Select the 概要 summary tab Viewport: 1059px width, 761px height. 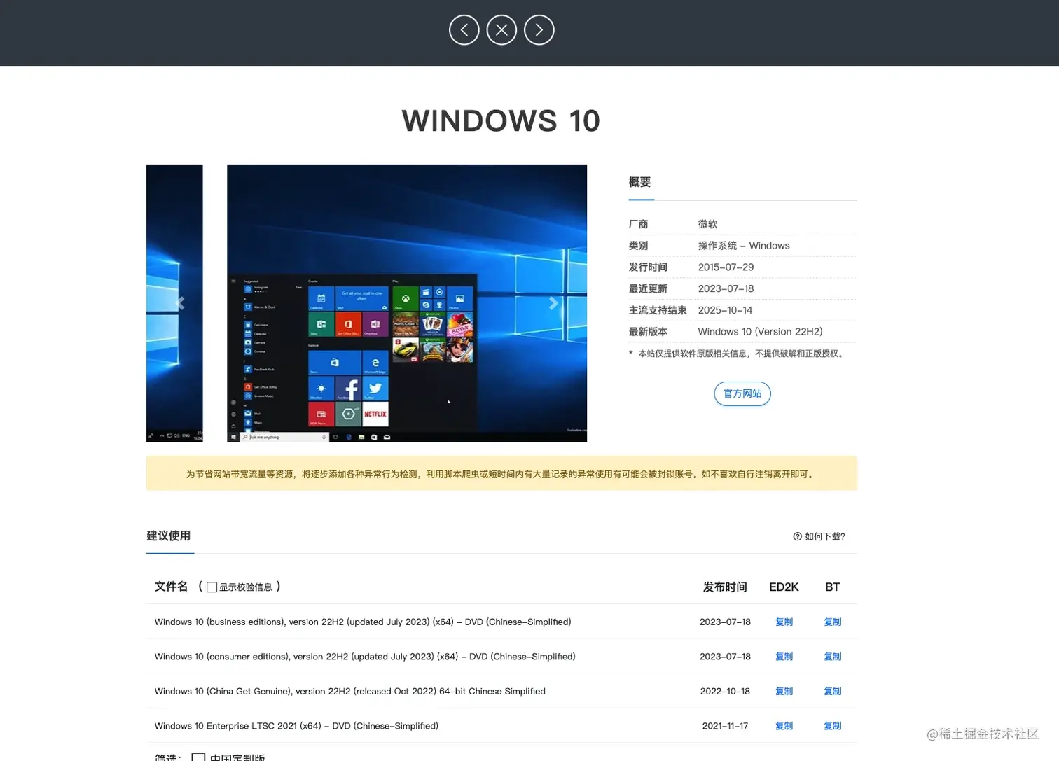[639, 182]
